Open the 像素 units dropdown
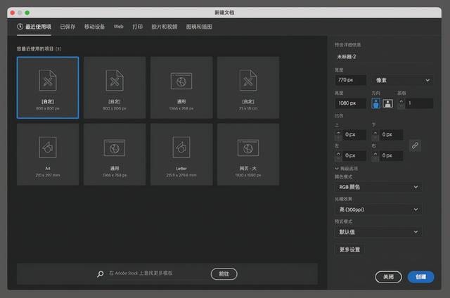This screenshot has width=450, height=298. tap(402, 80)
